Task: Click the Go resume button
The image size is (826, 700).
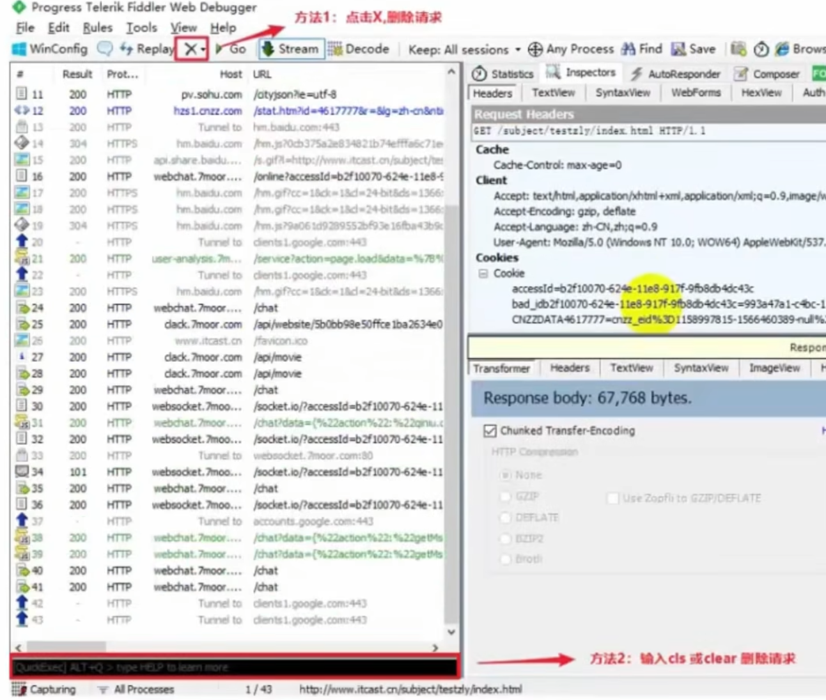Action: point(231,49)
